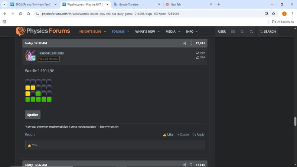
Task: Close the Google Translate tab
Action: click(159, 4)
